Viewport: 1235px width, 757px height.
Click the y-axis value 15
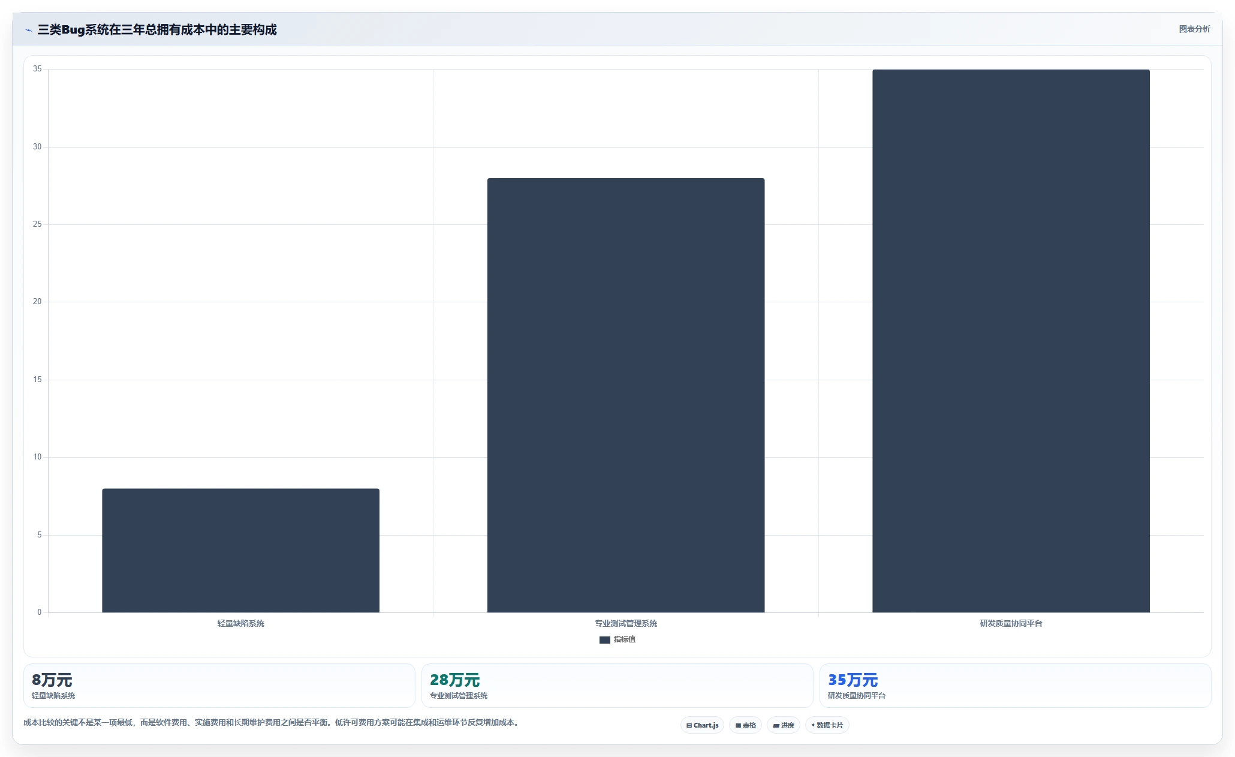(37, 380)
